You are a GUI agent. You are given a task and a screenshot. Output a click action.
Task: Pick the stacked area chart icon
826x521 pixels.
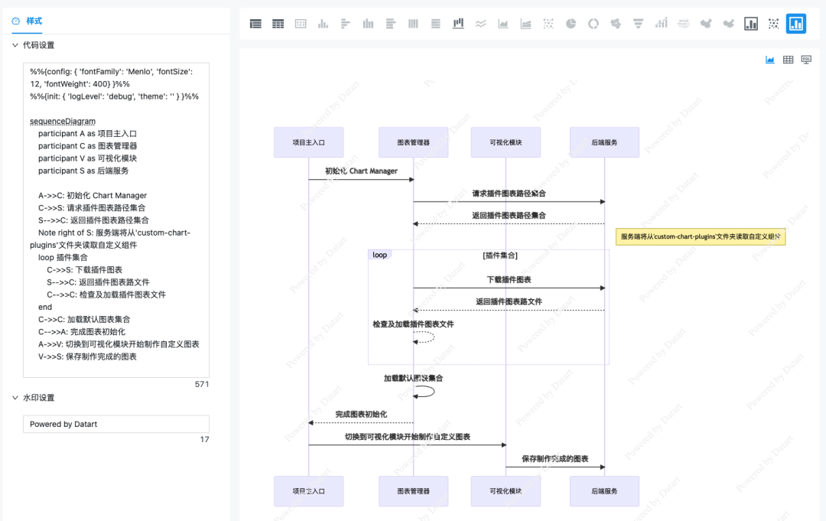pos(525,24)
